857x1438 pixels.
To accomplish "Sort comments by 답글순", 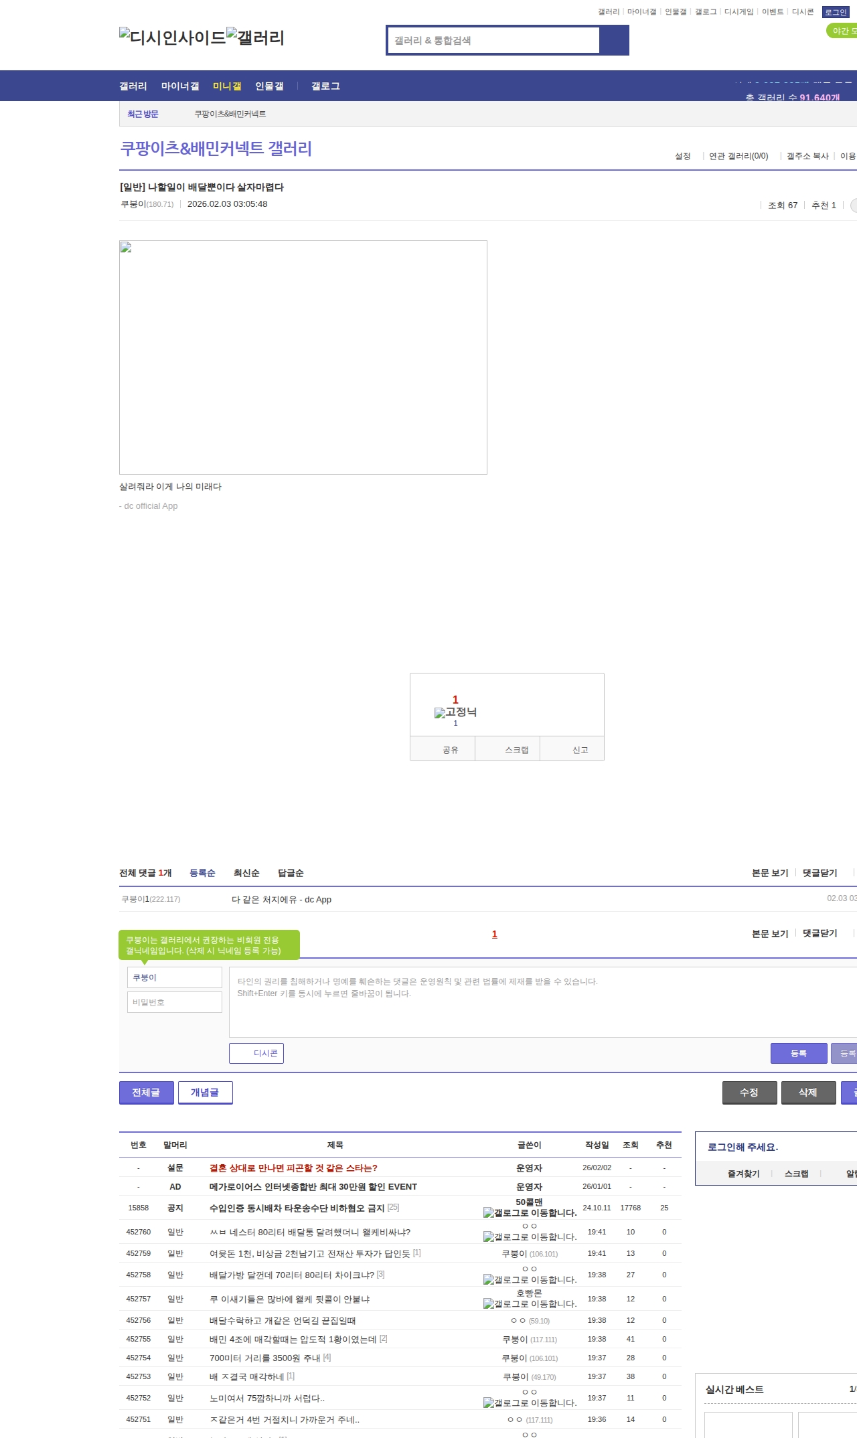I will pyautogui.click(x=291, y=873).
